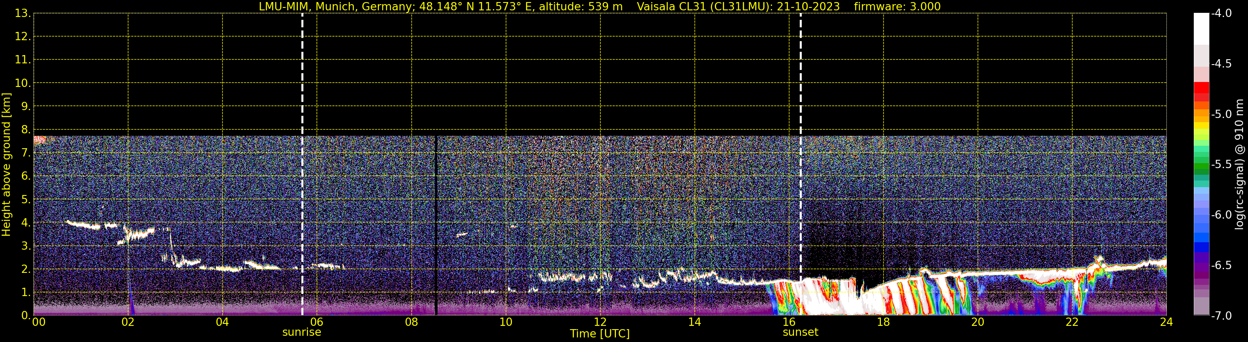Click the colorbar tick label "-6.0"
The image size is (1248, 342).
point(1221,215)
